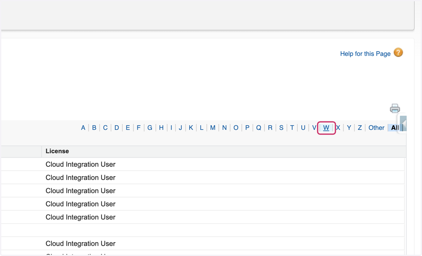Filter the list by letter G
This screenshot has width=422, height=256.
[150, 128]
